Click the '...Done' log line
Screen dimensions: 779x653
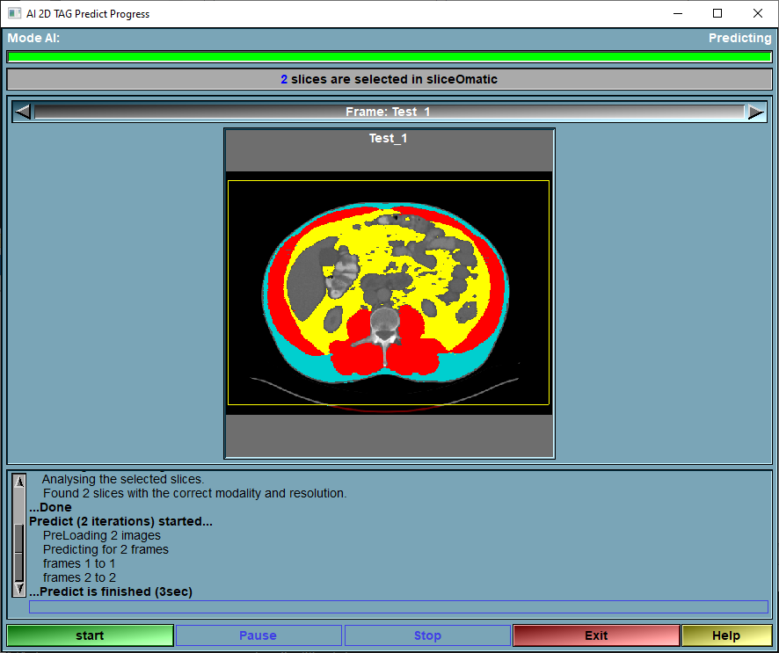50,507
